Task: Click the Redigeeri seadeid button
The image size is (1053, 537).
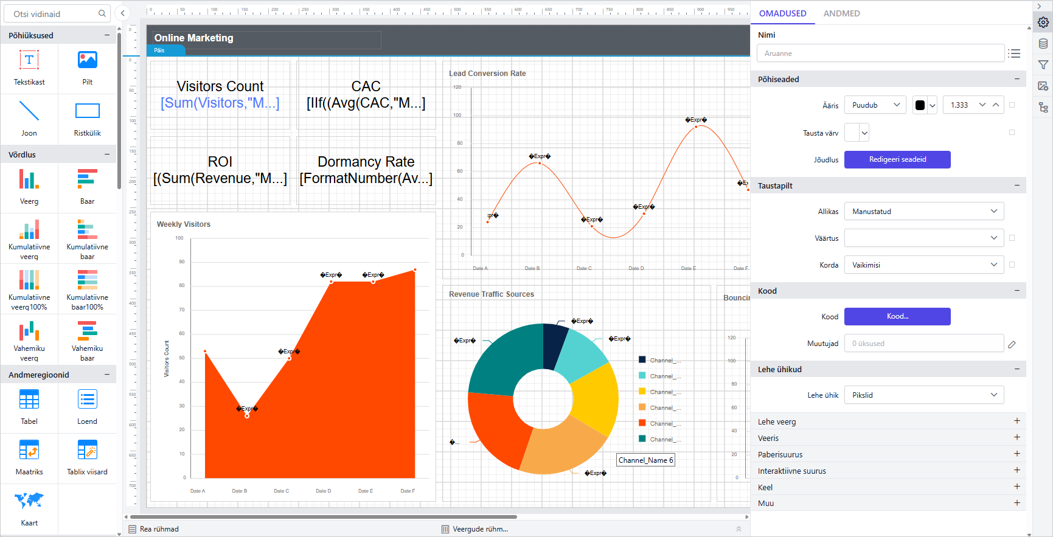Action: (x=897, y=160)
